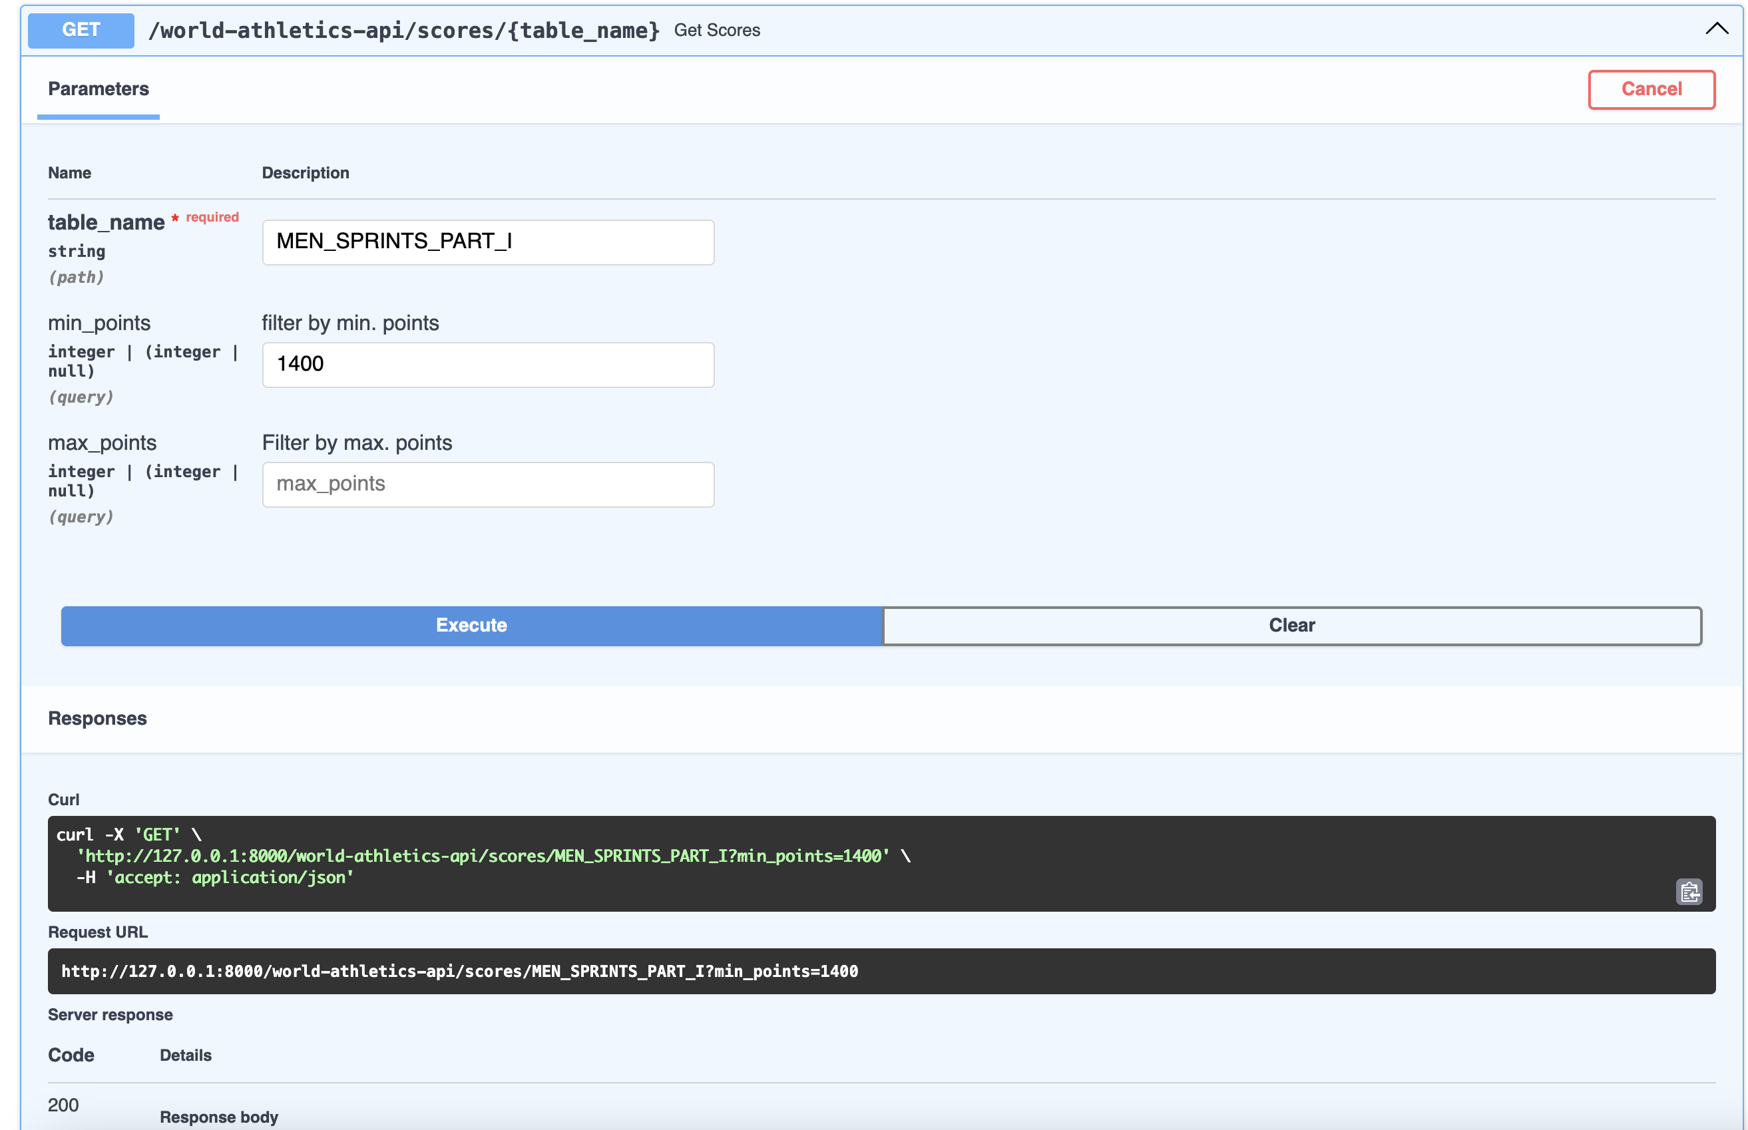Select the endpoint path /world-athletics-api/scores/{table_name}
This screenshot has height=1130, width=1748.
(404, 30)
